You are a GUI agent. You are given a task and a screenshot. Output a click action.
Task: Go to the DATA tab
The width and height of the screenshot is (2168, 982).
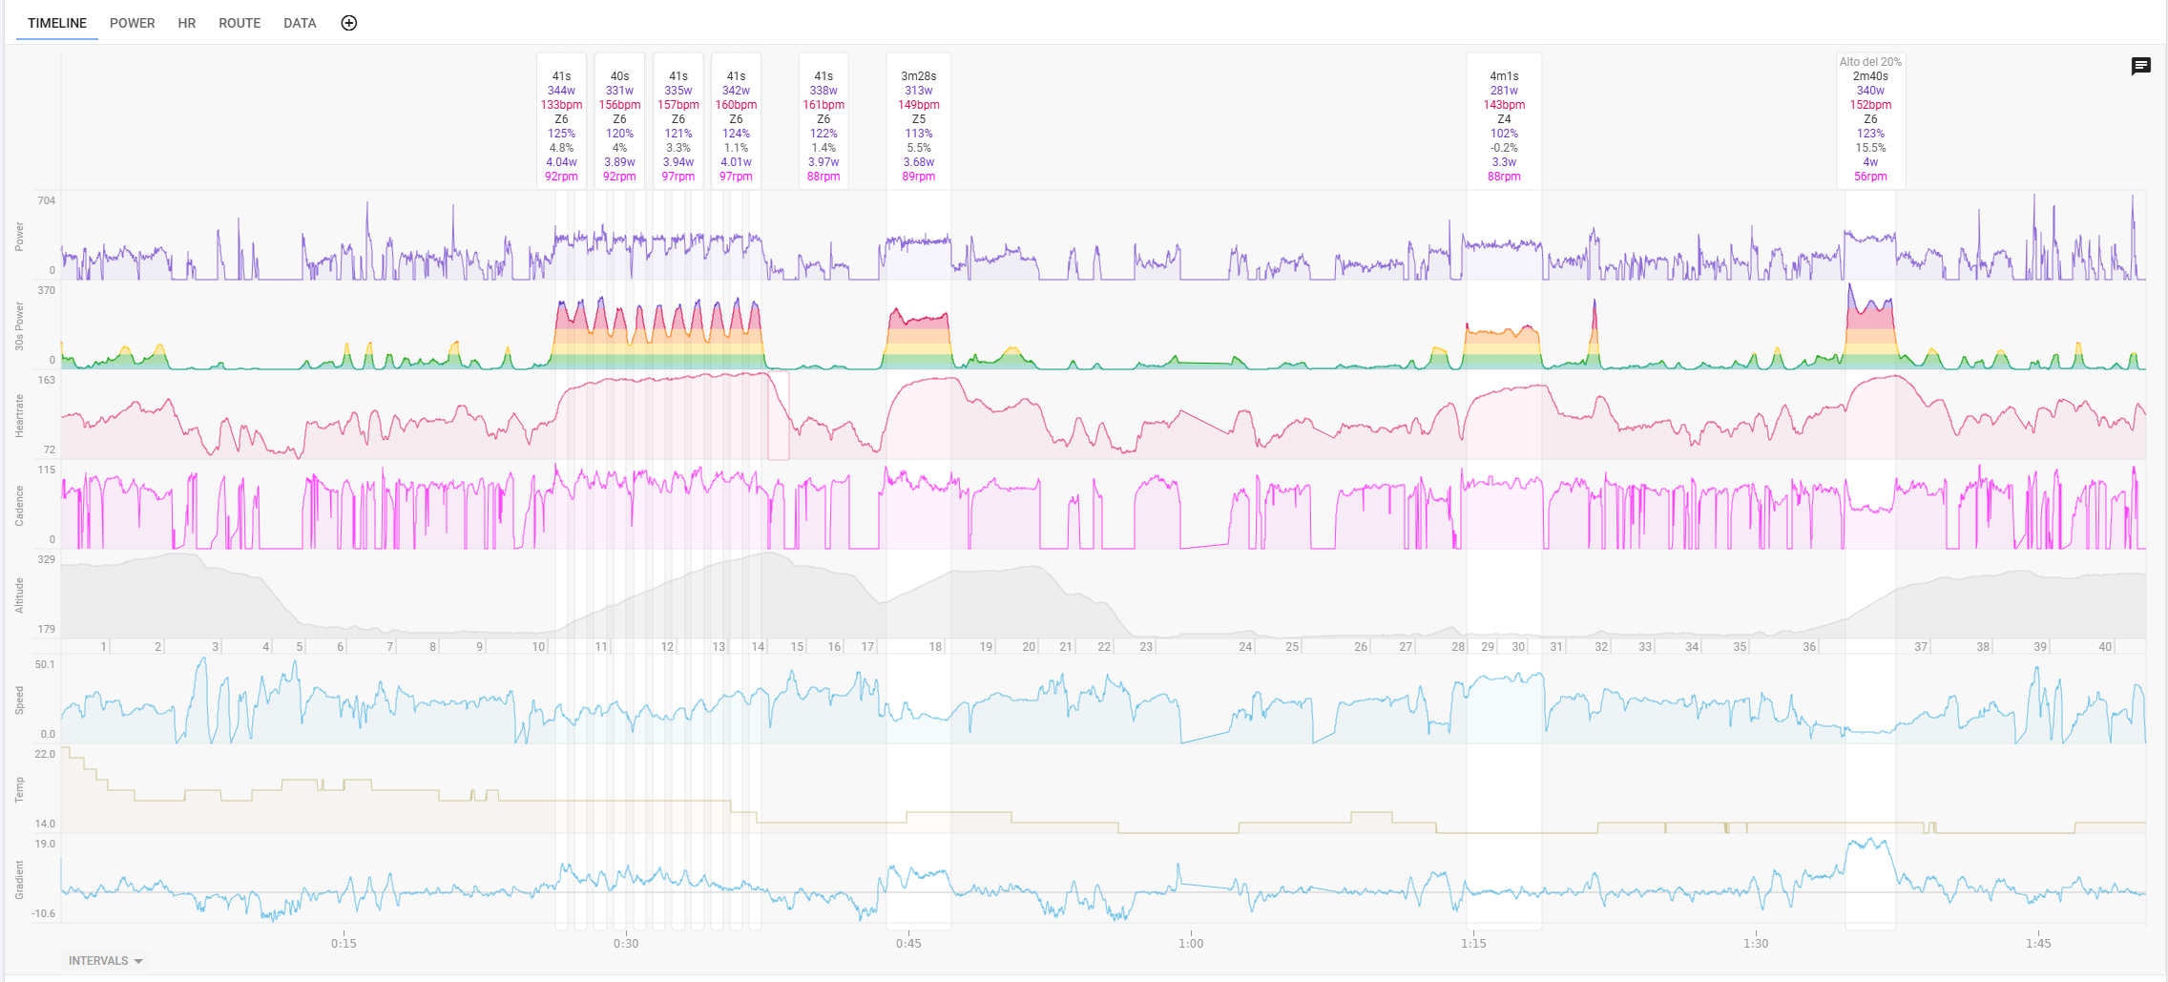click(300, 23)
